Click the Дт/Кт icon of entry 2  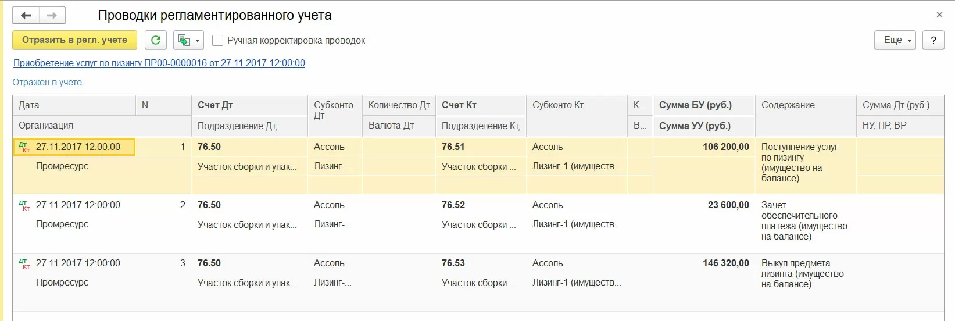[24, 205]
